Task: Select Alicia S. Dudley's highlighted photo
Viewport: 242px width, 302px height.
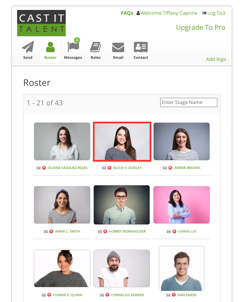Action: click(122, 142)
